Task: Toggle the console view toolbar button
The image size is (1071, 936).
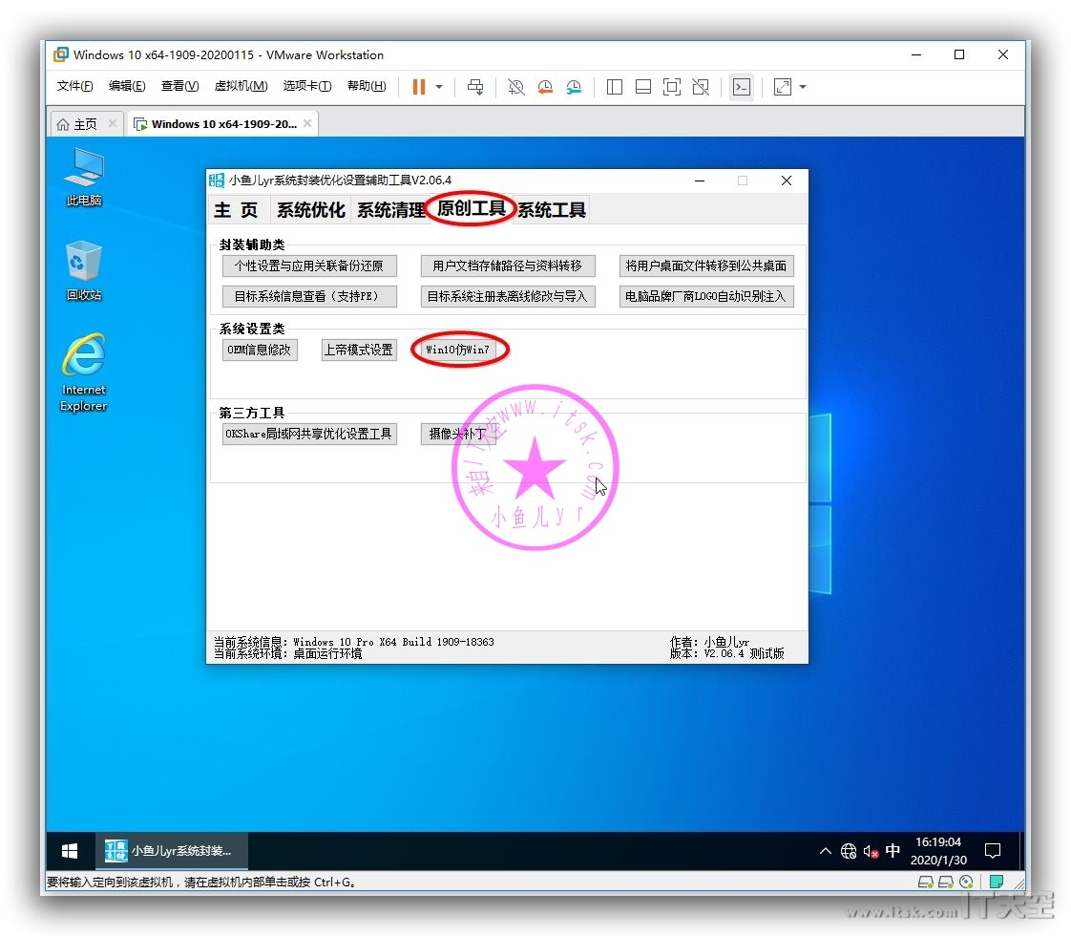Action: click(741, 87)
